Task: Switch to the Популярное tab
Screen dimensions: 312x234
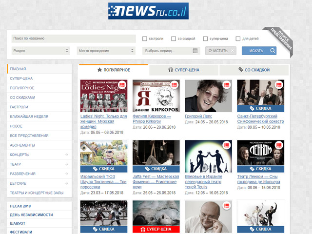Action: pos(114,70)
